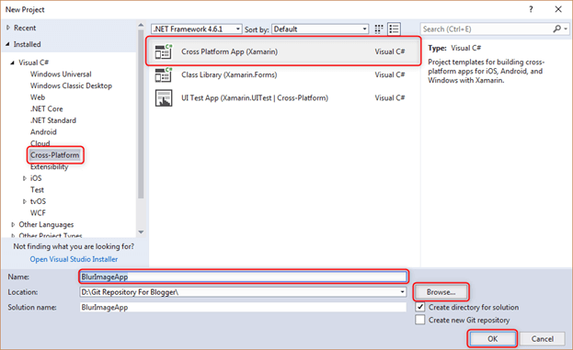Select the WCF category
Image resolution: width=573 pixels, height=350 pixels.
(38, 213)
